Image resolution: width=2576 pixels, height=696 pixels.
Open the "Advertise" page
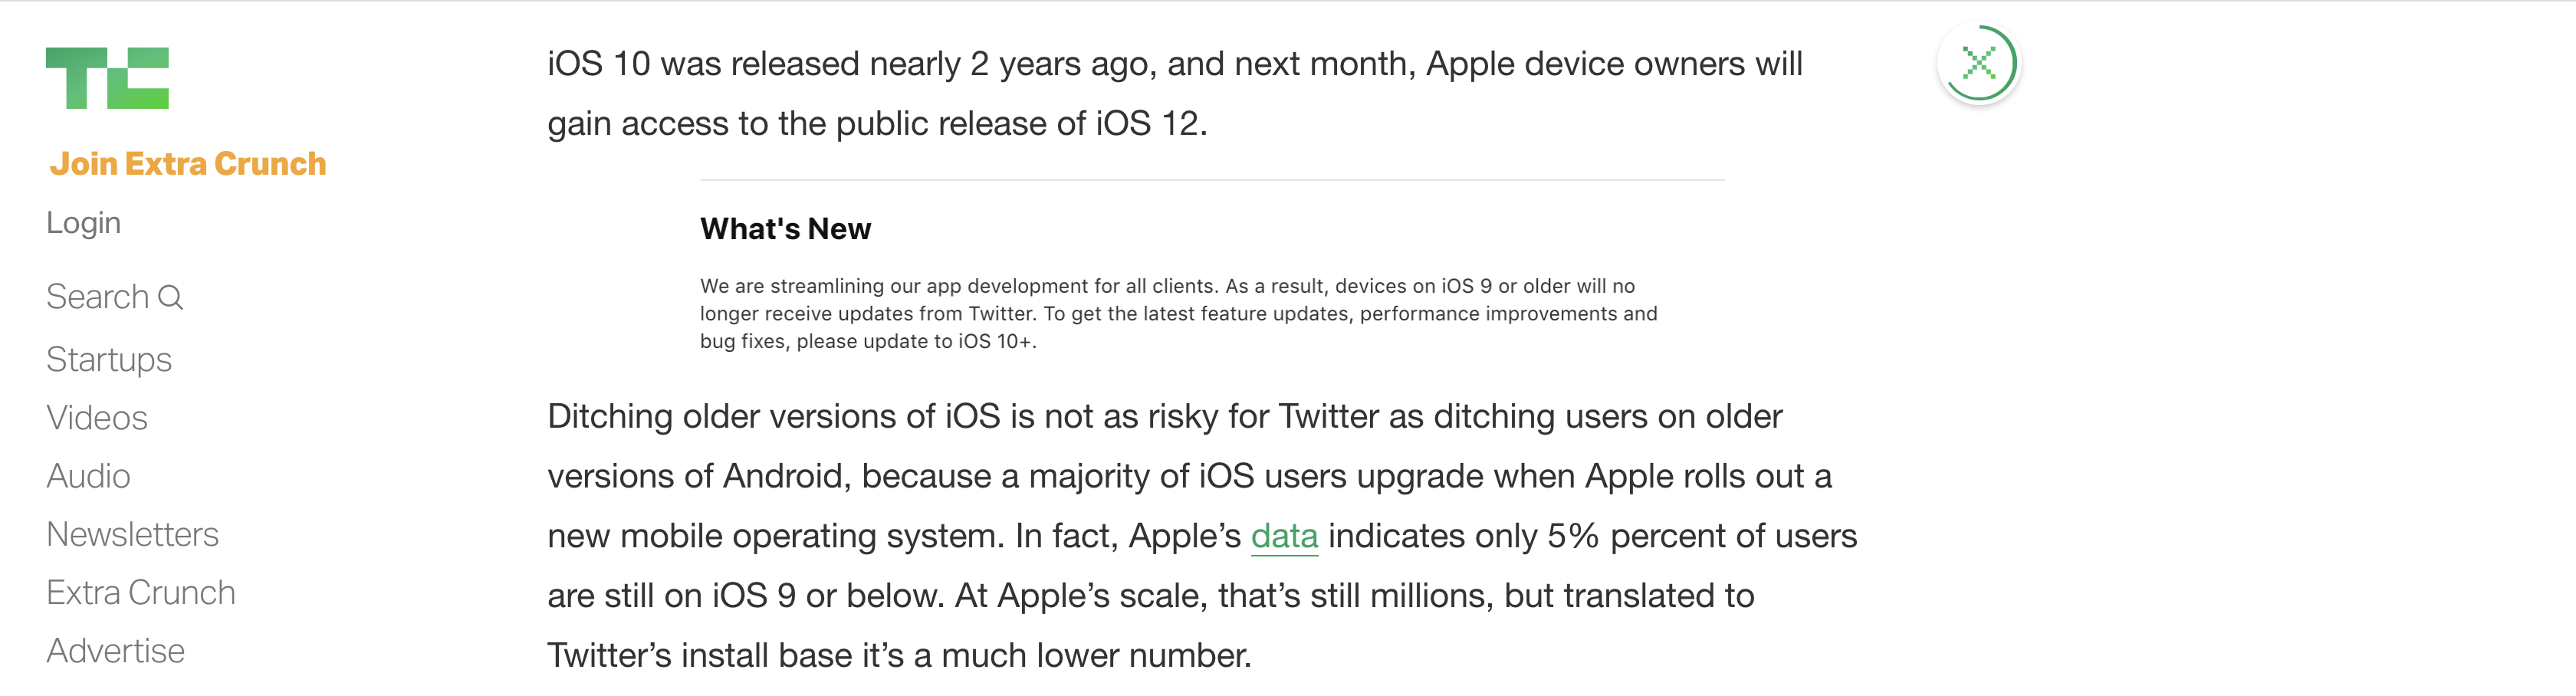114,650
